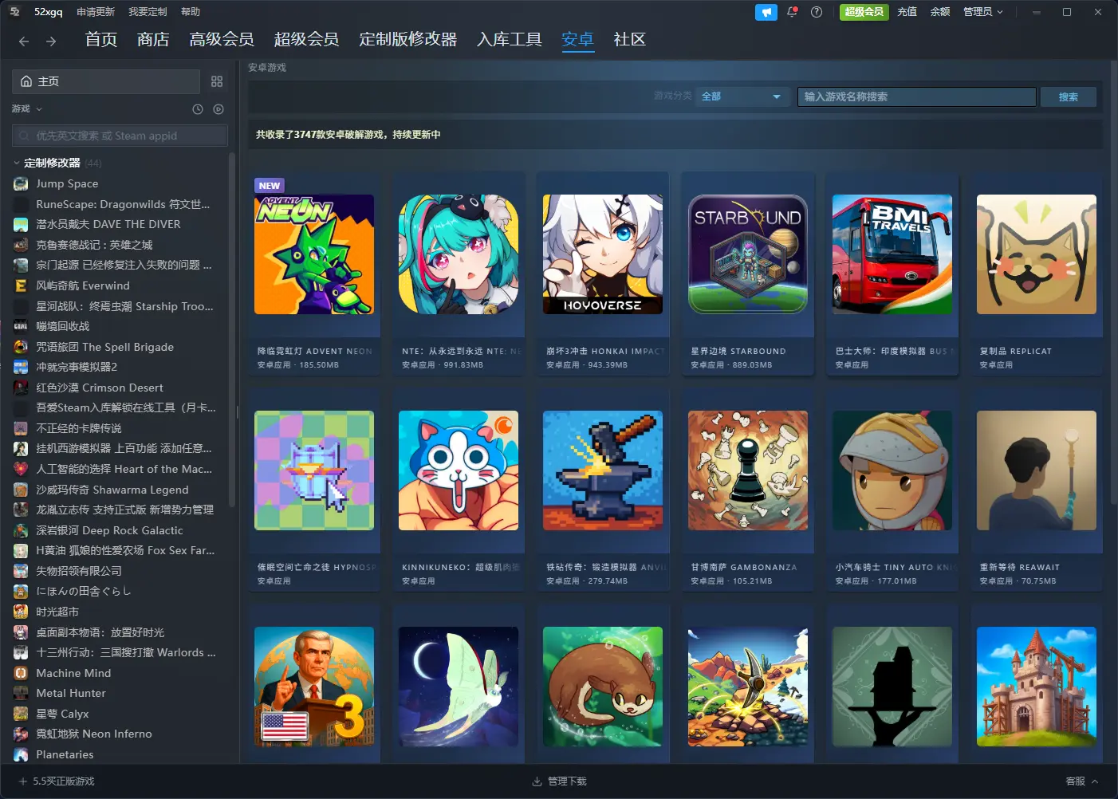The height and width of the screenshot is (799, 1118).
Task: Click the Crimson Desert game icon
Action: 21,388
